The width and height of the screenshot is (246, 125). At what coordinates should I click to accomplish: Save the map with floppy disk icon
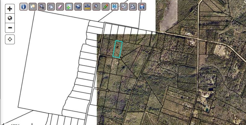click(142, 7)
